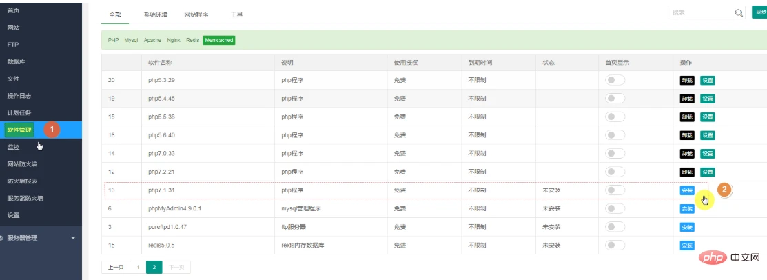
Task: Toggle homepage display for php5.5.38
Action: 615,117
